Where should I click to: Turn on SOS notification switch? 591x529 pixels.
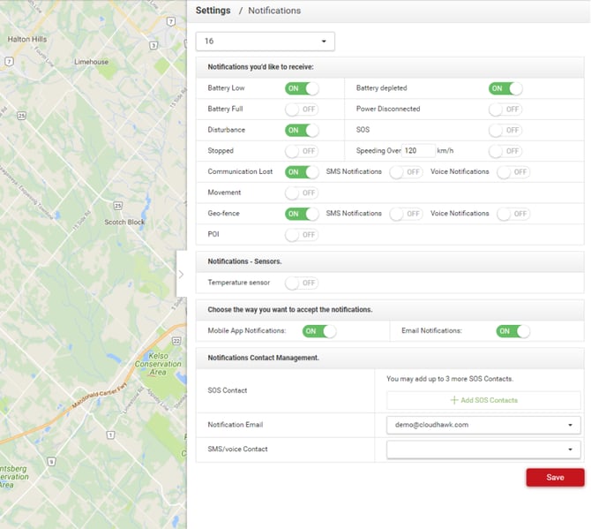pos(505,130)
